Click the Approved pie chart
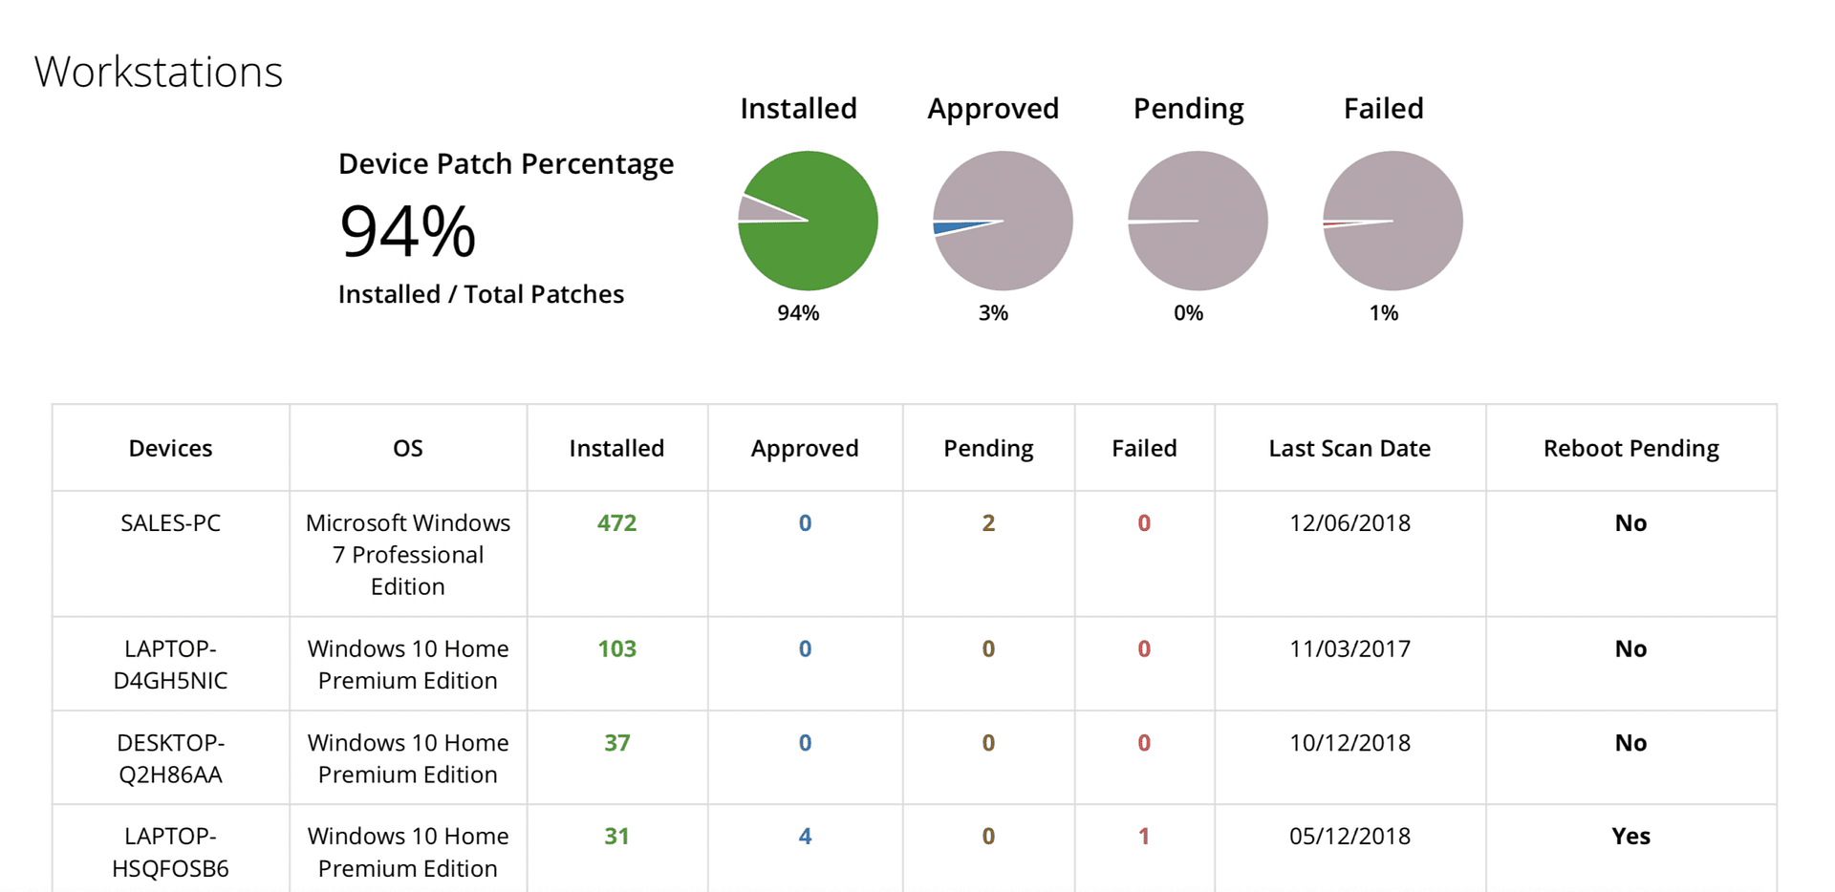This screenshot has height=892, width=1835. (x=1003, y=221)
